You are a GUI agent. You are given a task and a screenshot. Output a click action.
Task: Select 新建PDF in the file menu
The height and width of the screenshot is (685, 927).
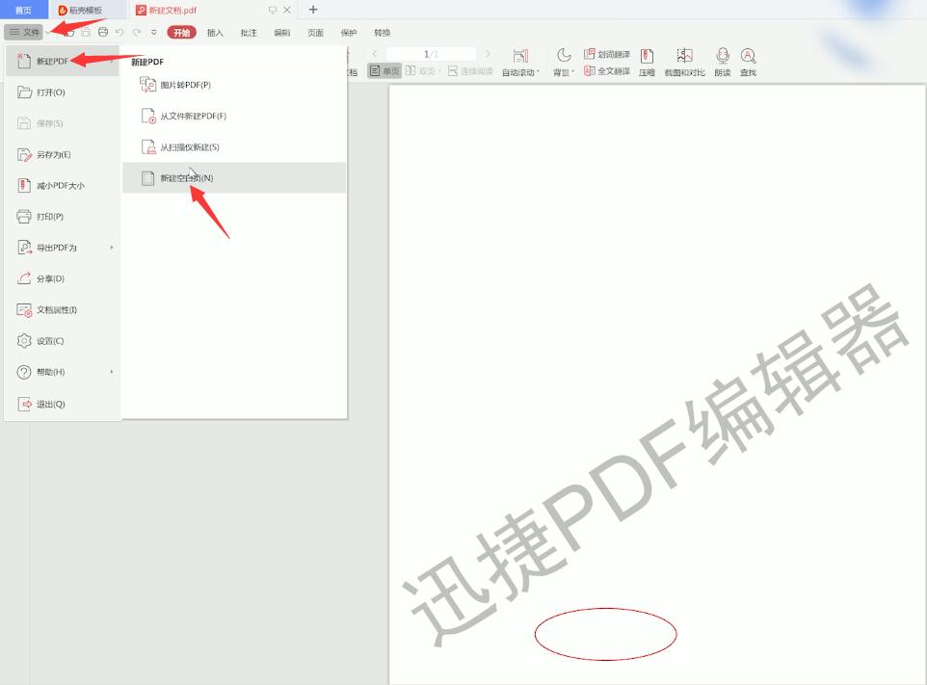click(x=62, y=61)
